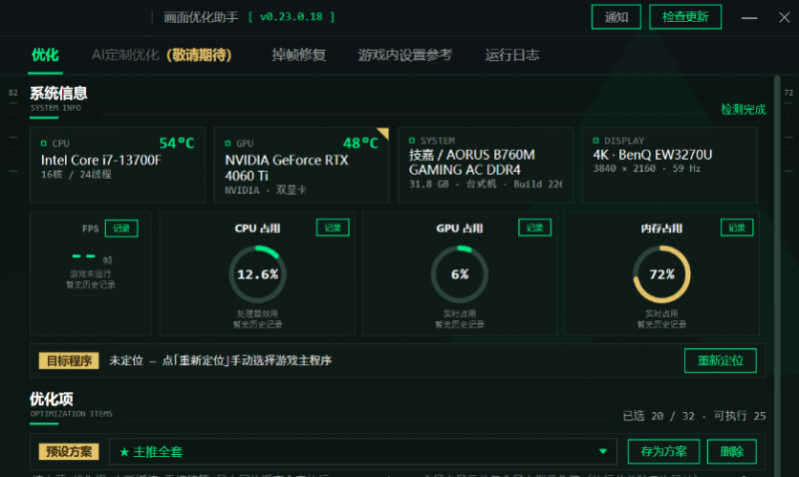Click the GPU temperature 48°C
Screen dimensions: 799x477
pyautogui.click(x=361, y=143)
